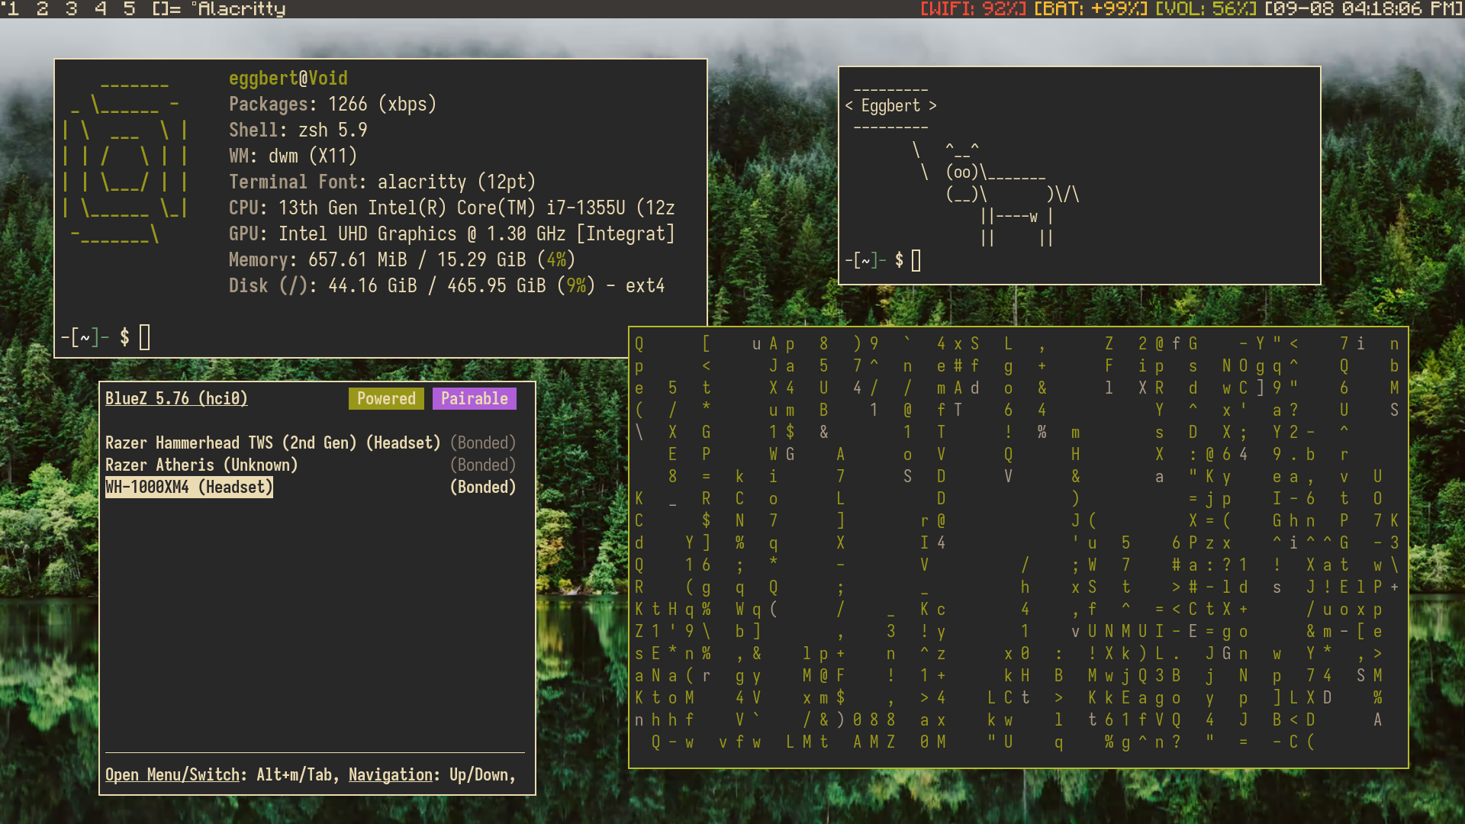Switch to workspace tag 5
Screen dimensions: 1465x824
(129, 9)
